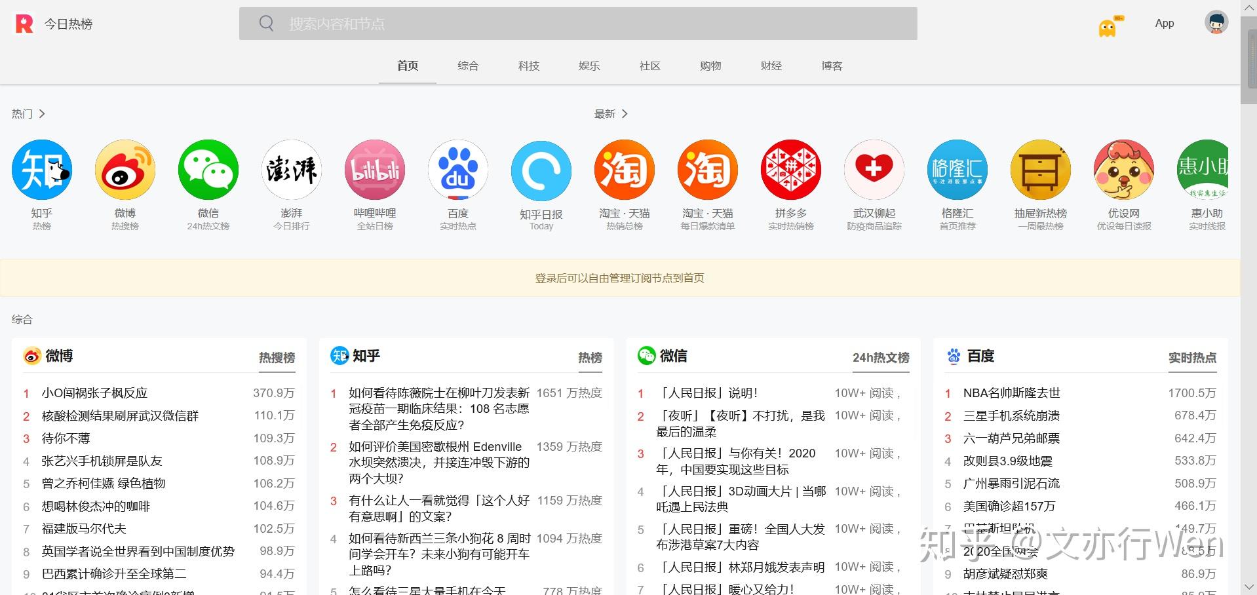The height and width of the screenshot is (595, 1257).
Task: Open the 哔哩哔哩 全站日榜 icon
Action: coord(375,170)
